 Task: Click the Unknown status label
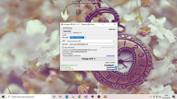click(112, 29)
